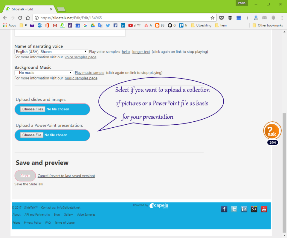Open SlideTalk Google+ page in footer
This screenshot has width=287, height=238.
tap(254, 209)
